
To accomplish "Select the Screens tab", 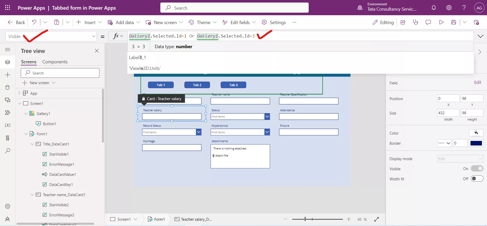I will [29, 62].
